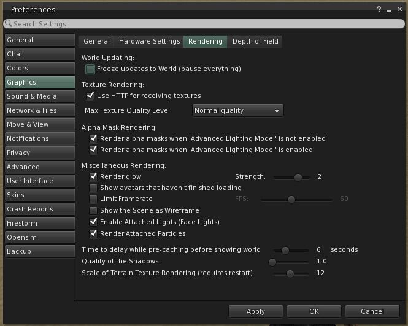This screenshot has height=326, width=408.
Task: Click the terrain scale value 12
Action: tap(320, 273)
